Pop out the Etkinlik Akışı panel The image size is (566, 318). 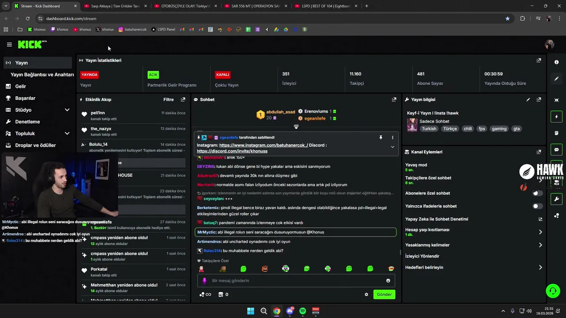coord(183,100)
